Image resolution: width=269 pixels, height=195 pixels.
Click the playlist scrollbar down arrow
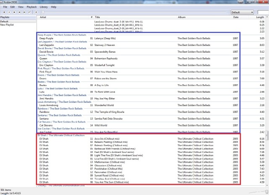[x=267, y=185]
